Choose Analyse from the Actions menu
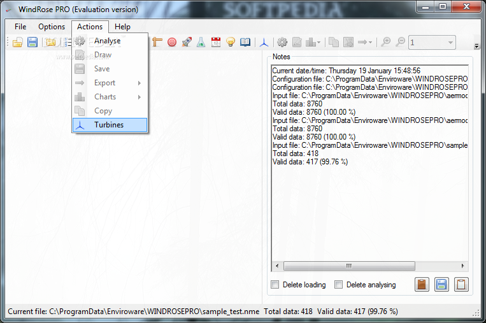 click(110, 41)
